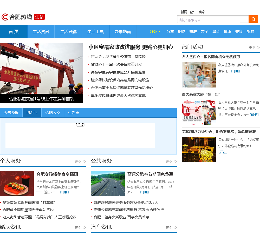
Task: Click 更多 next to 公共服务
Action: tap(171, 161)
